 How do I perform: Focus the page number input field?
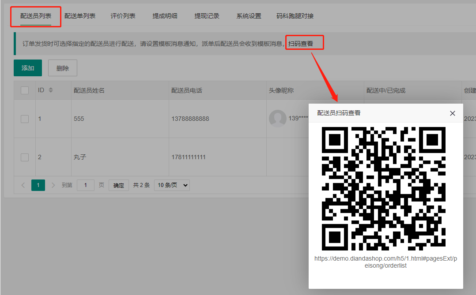click(85, 185)
